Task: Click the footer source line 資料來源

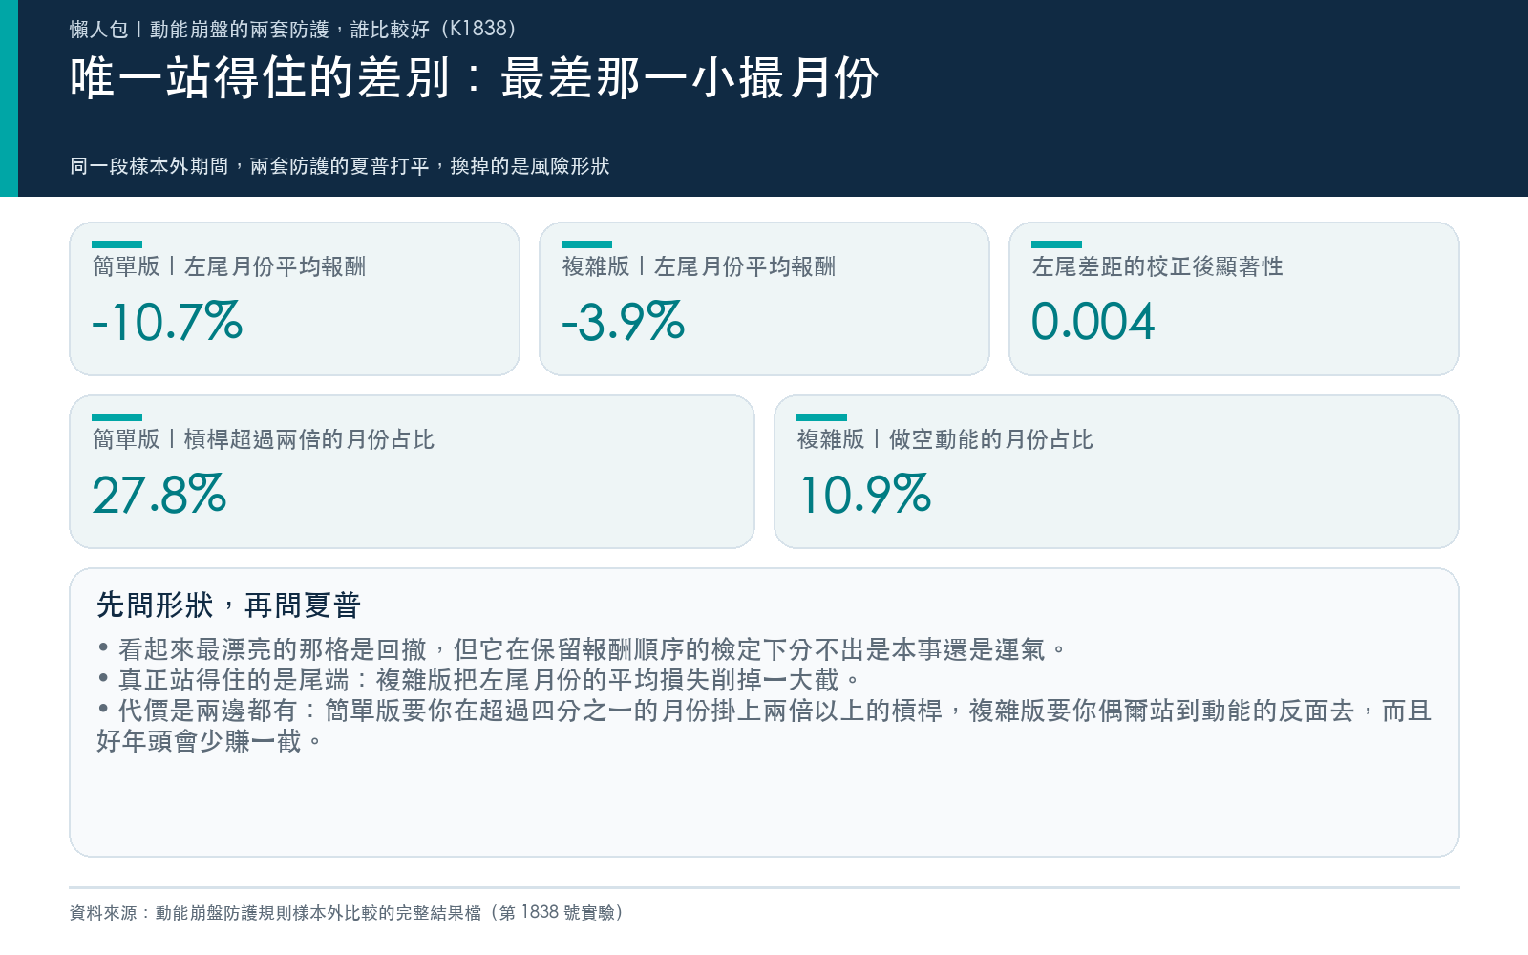Action: [347, 913]
